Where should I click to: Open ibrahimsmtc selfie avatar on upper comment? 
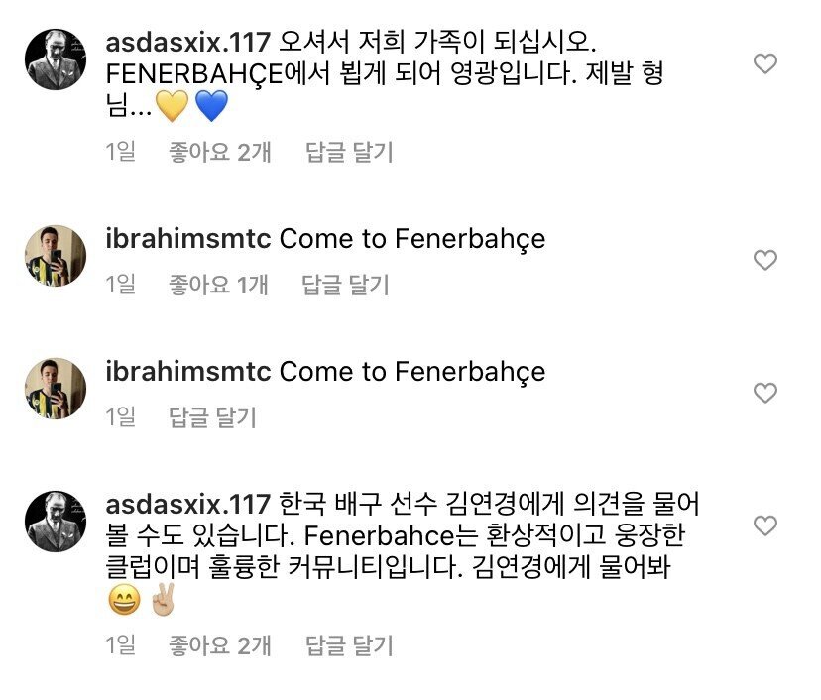[55, 256]
